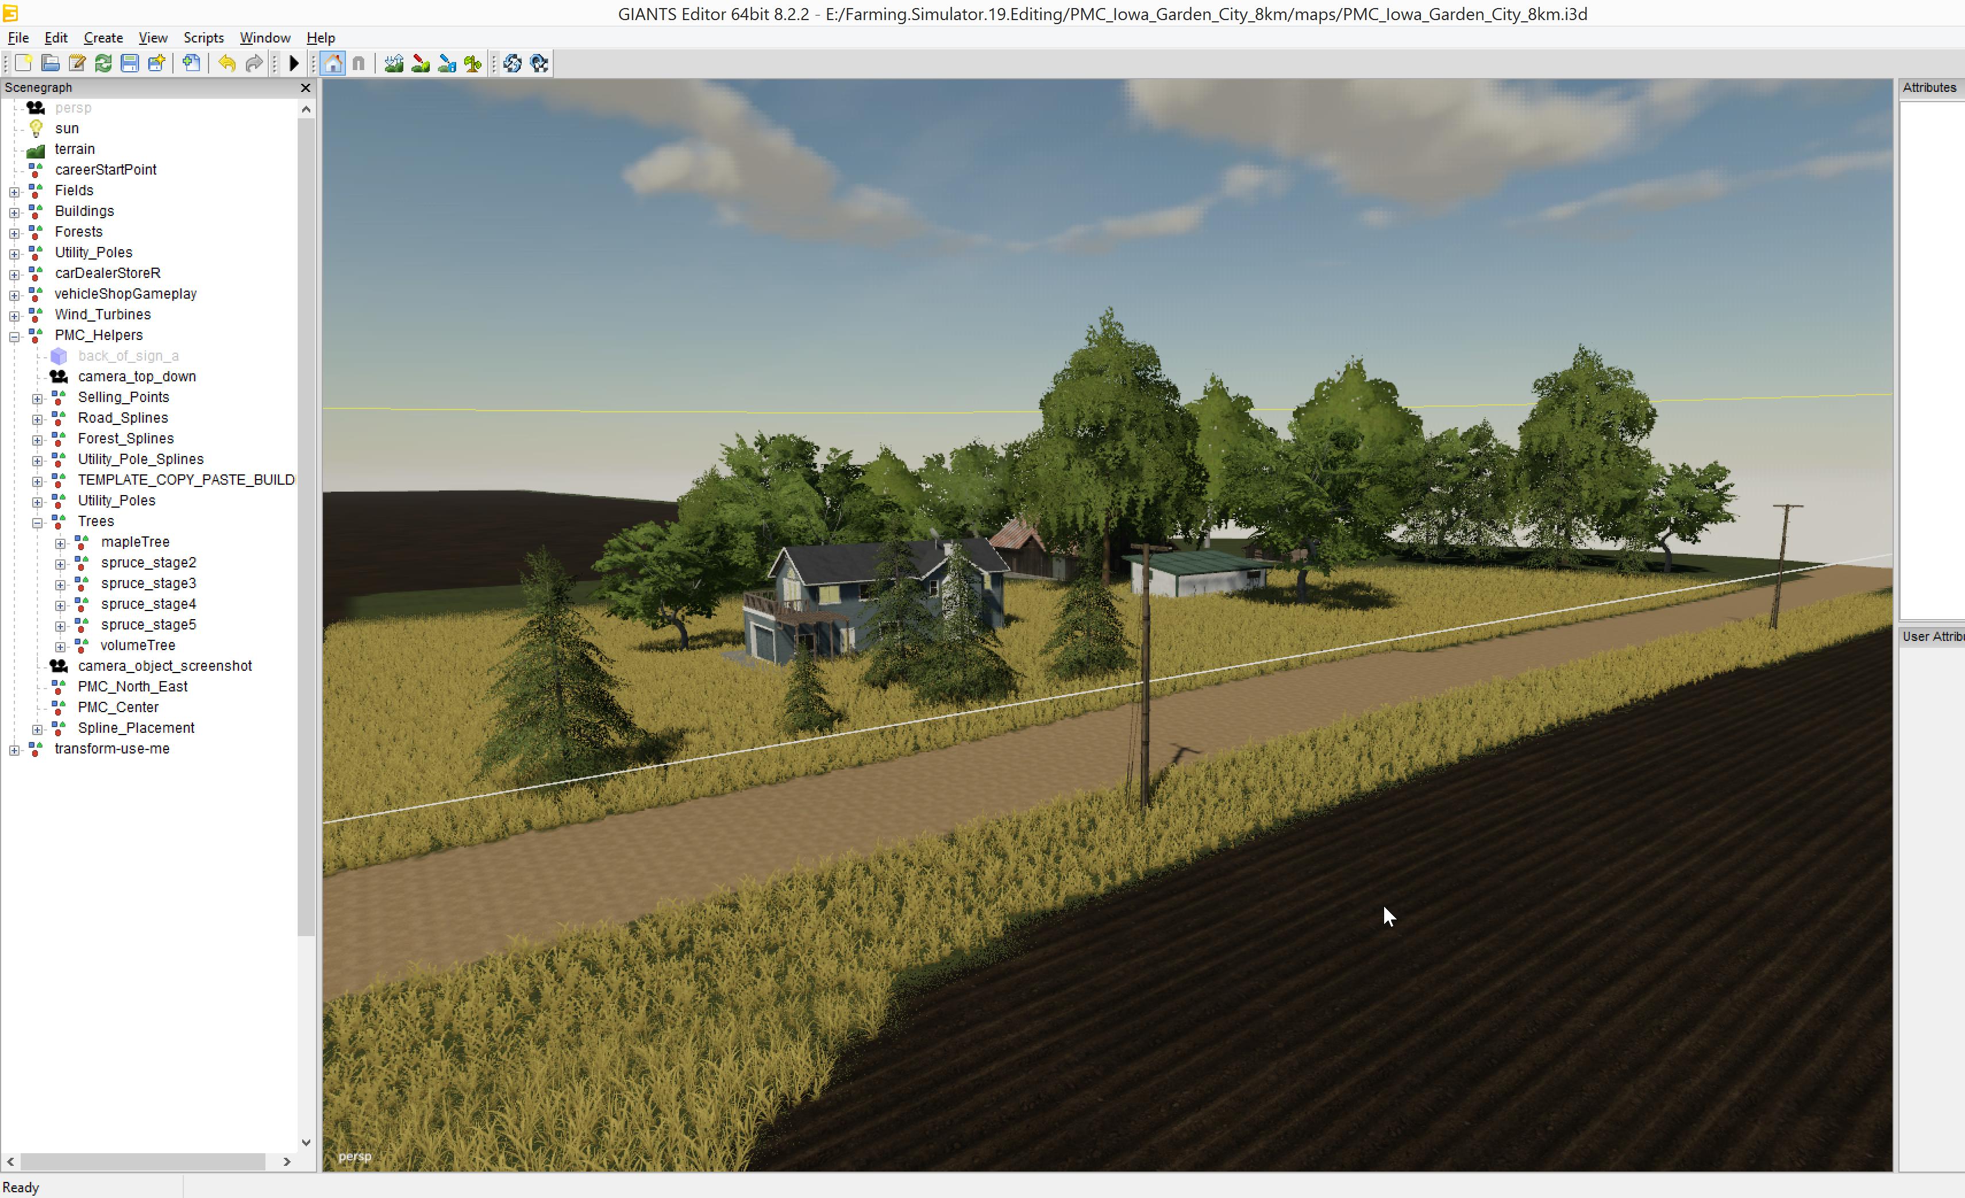Expand the Fields node
The height and width of the screenshot is (1198, 1965).
coord(14,192)
